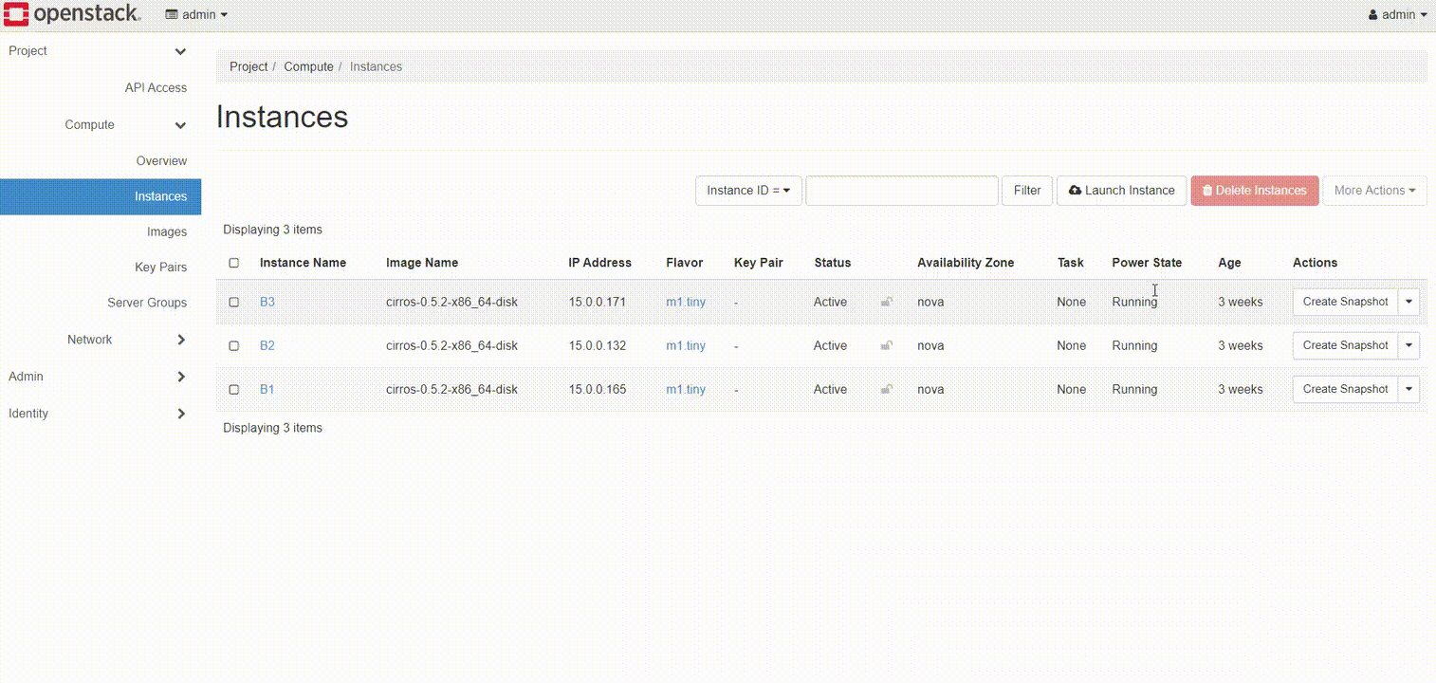Screen dimensions: 1436x683
Task: Go to Key Pairs in sidebar
Action: coord(160,268)
